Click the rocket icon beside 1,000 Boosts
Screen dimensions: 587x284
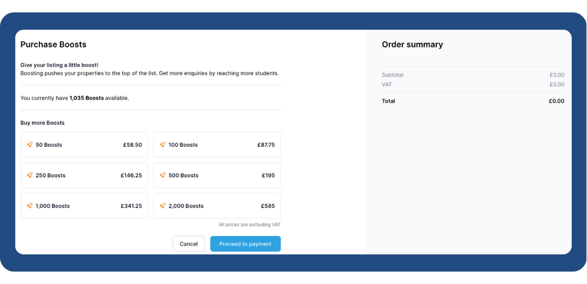(30, 206)
